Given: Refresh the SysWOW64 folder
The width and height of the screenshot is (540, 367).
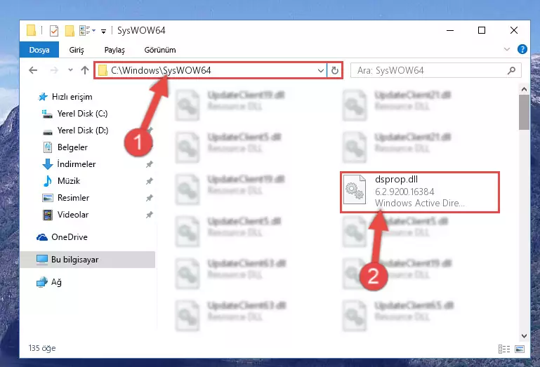Looking at the screenshot, I should [334, 71].
